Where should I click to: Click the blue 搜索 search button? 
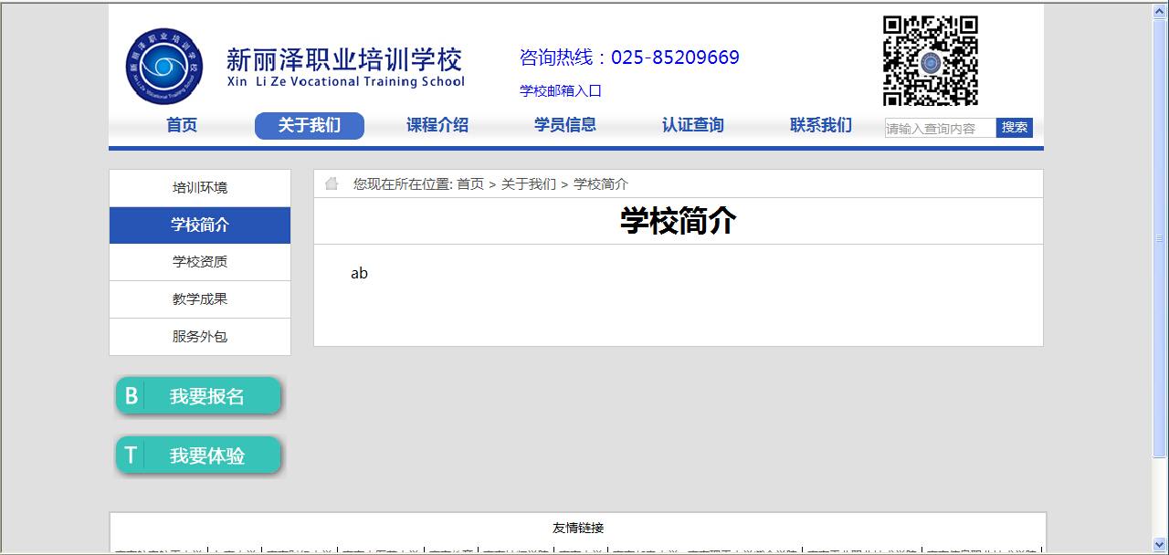tap(1014, 128)
